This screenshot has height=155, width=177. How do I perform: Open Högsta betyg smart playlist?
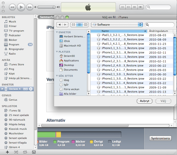coord(17,124)
